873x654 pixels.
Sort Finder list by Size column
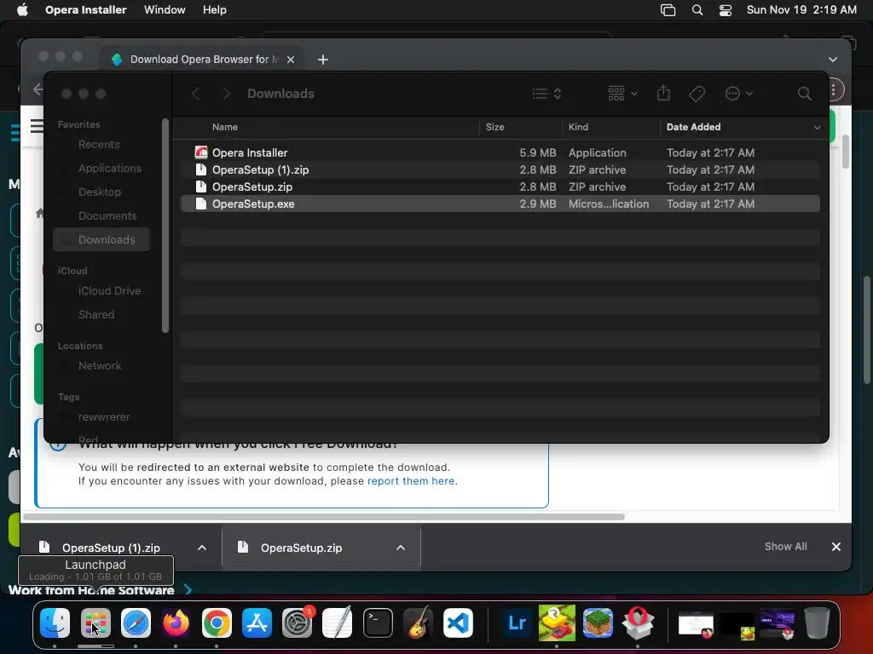point(494,128)
